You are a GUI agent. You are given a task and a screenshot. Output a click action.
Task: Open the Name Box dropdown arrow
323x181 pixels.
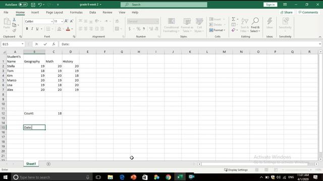point(22,44)
